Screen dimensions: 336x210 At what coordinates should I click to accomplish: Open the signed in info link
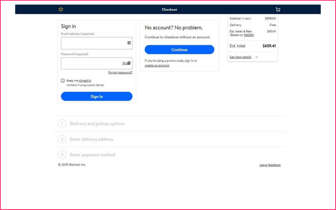point(85,80)
